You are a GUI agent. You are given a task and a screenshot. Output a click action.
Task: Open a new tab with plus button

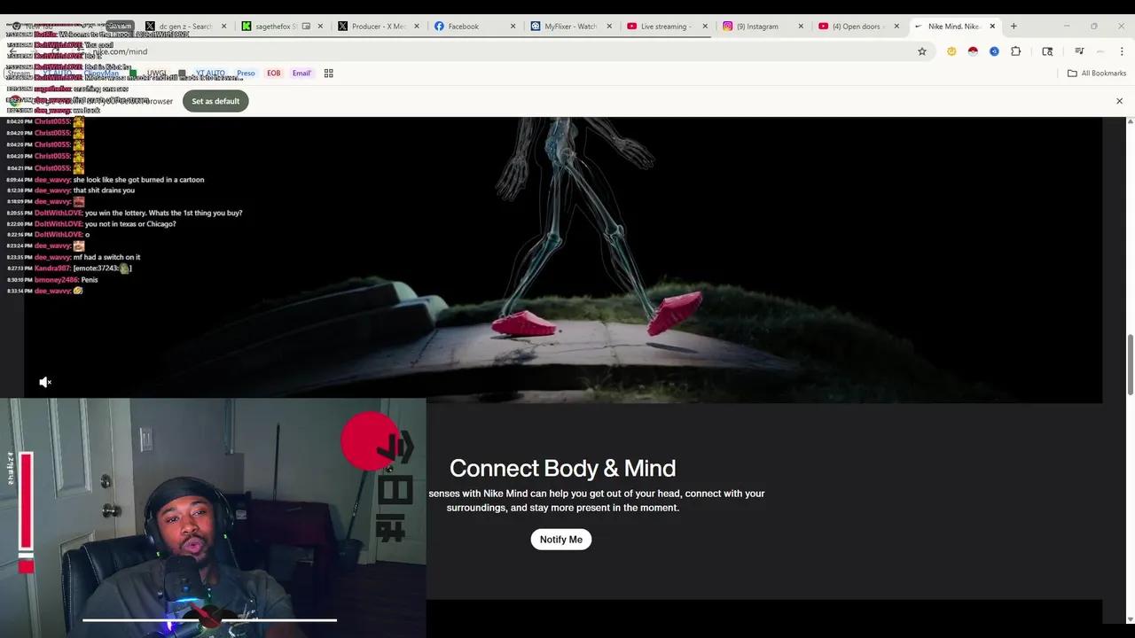tap(1014, 27)
